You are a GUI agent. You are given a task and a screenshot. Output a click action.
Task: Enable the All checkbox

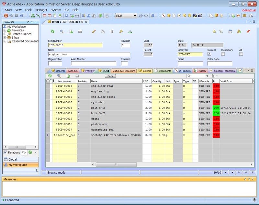point(241,54)
